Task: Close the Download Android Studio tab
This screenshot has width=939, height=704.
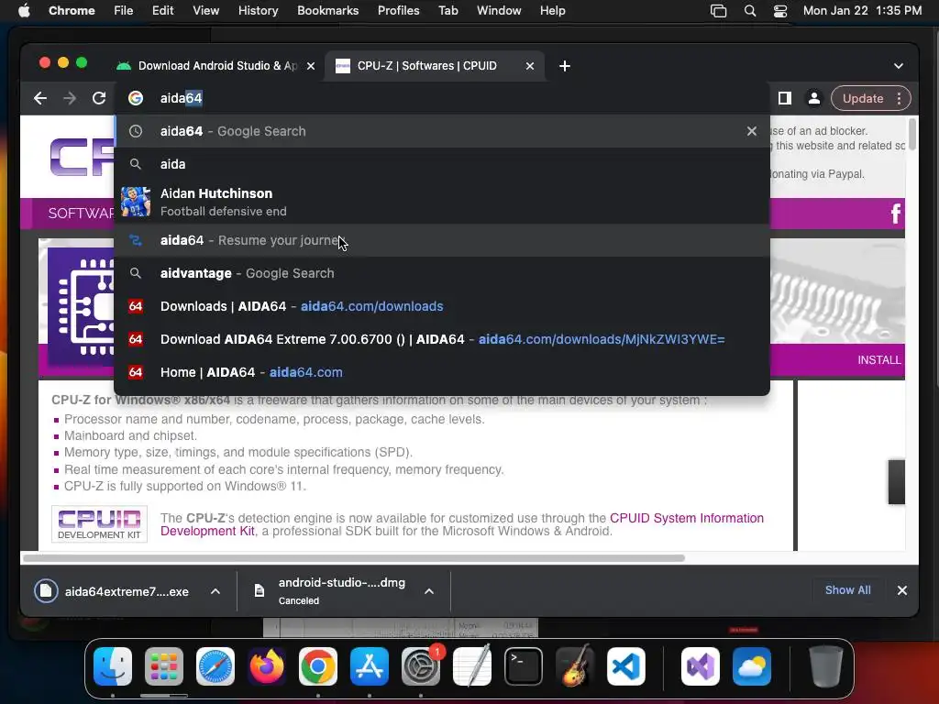Action: 311,66
